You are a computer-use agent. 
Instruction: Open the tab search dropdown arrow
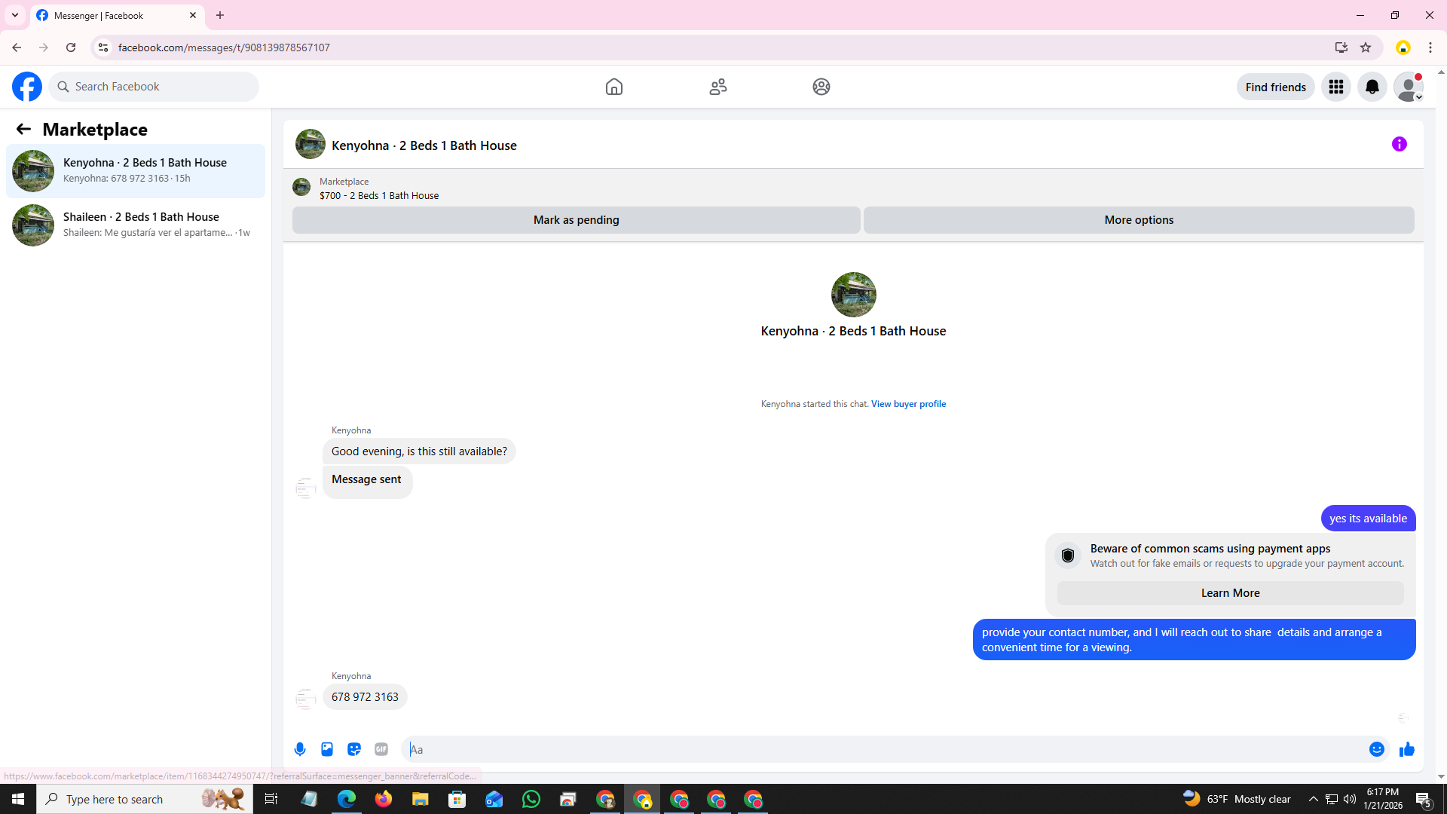pyautogui.click(x=14, y=15)
